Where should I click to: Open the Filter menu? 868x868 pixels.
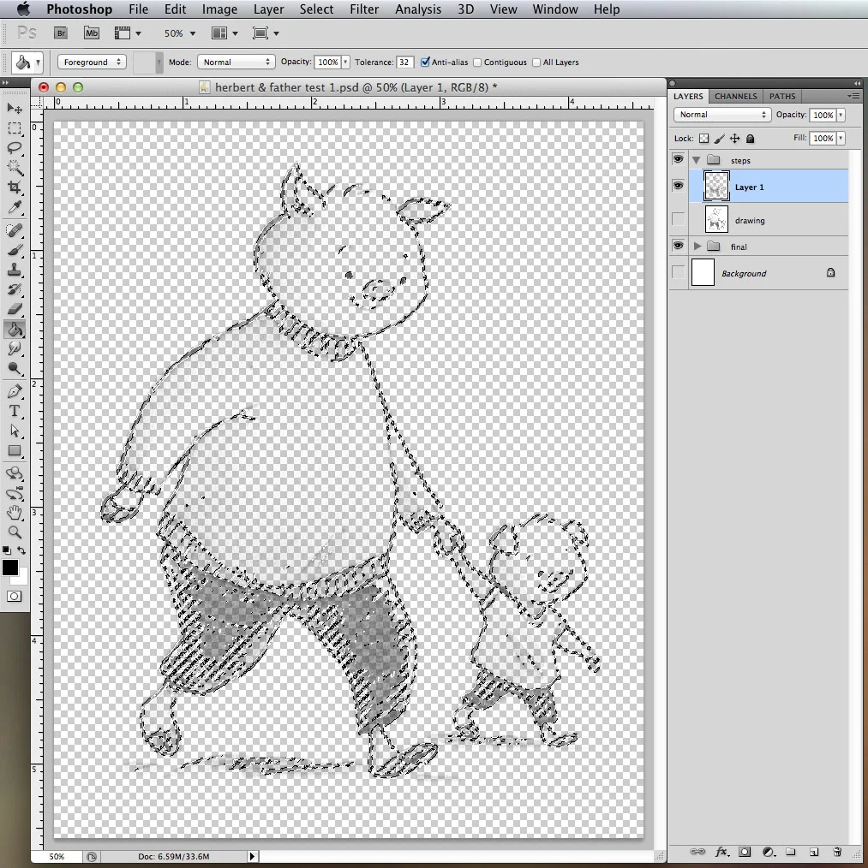364,9
